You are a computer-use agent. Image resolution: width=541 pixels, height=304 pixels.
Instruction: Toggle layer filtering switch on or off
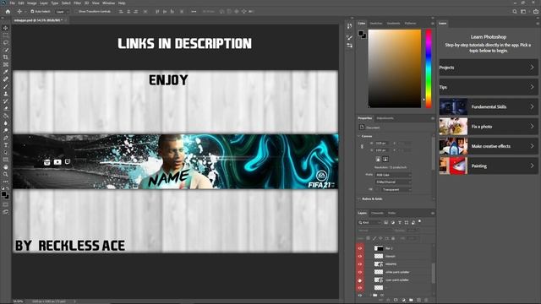(419, 221)
